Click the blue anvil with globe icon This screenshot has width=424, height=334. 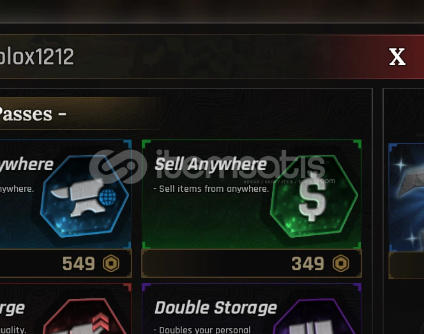[x=84, y=196]
